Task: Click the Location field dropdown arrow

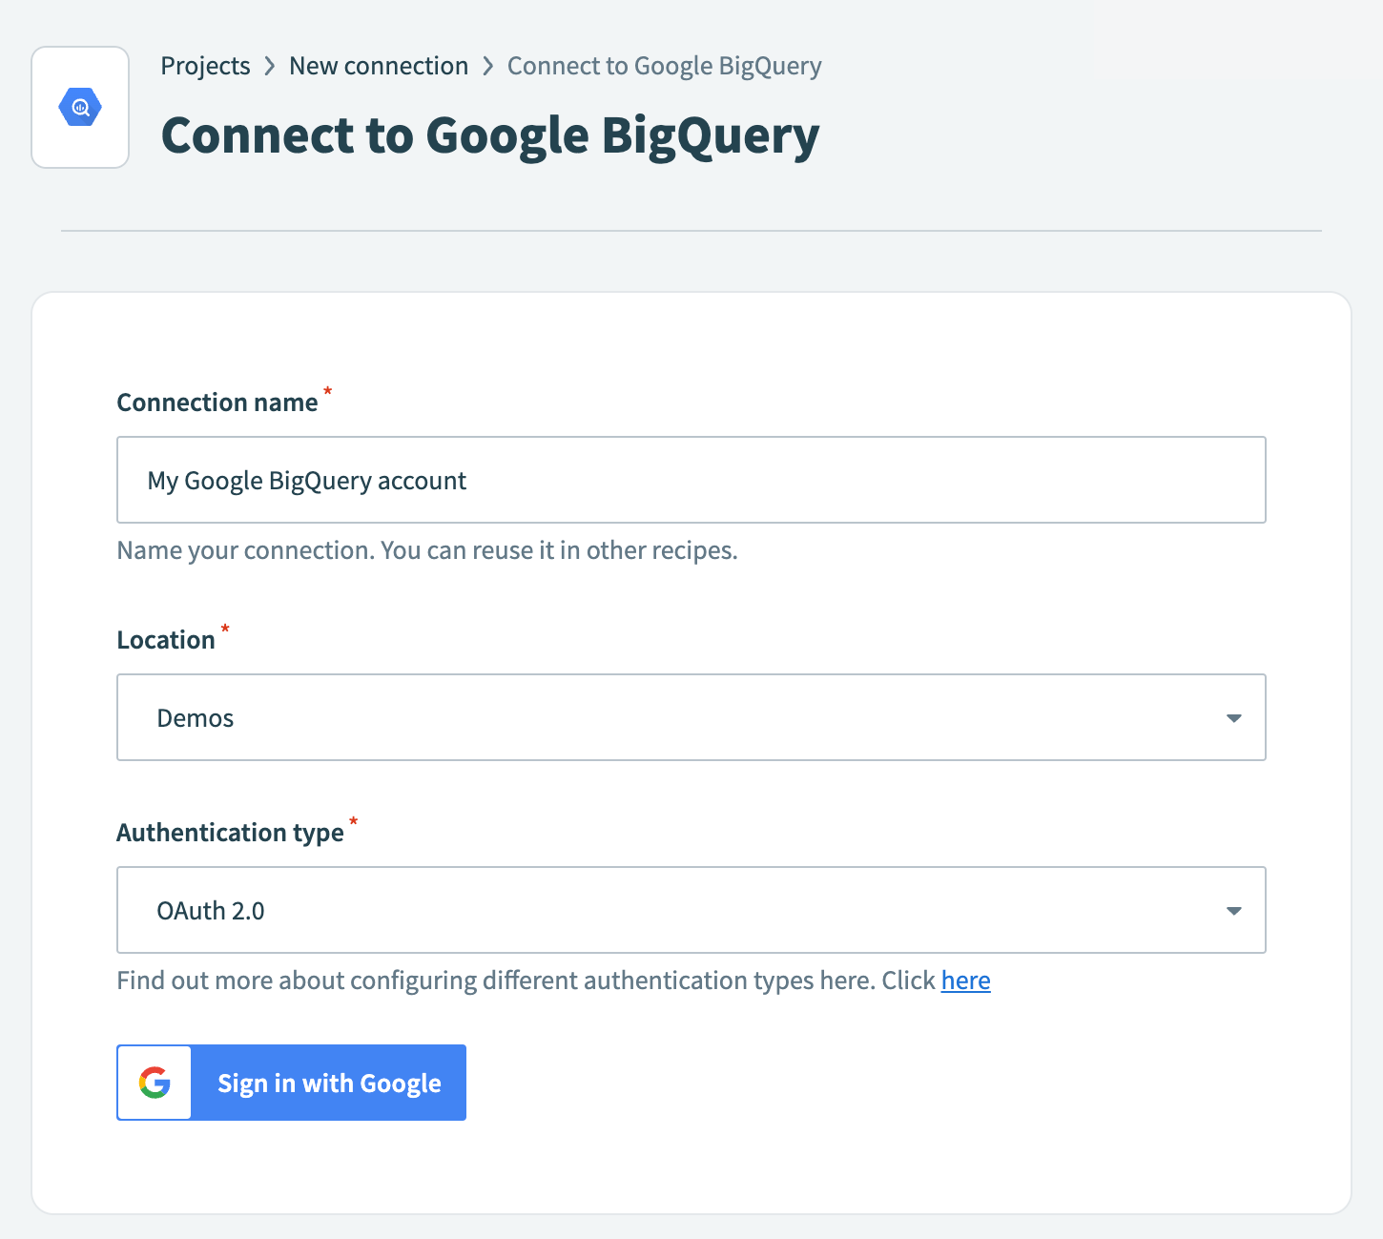Action: point(1233,717)
